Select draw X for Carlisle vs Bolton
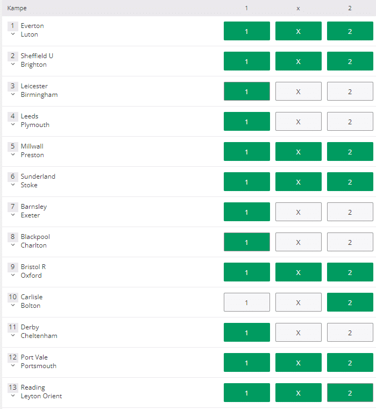The image size is (376, 409). click(x=299, y=302)
